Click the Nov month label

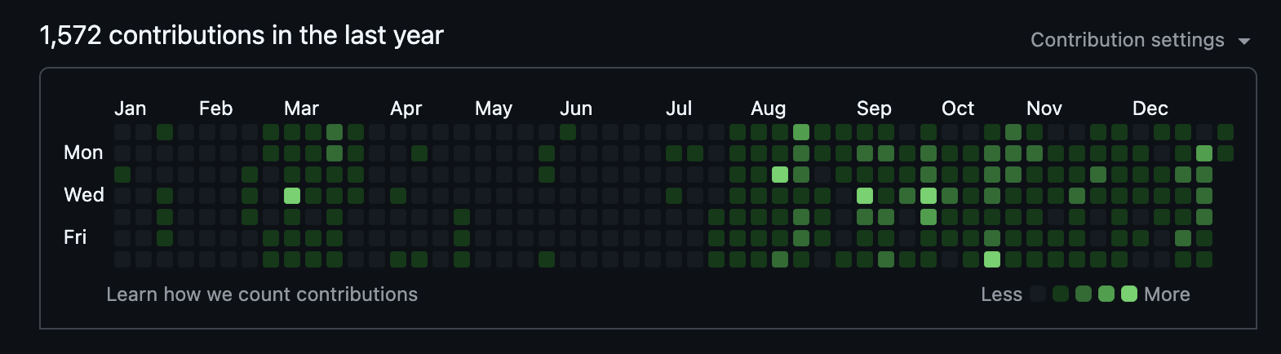1044,108
